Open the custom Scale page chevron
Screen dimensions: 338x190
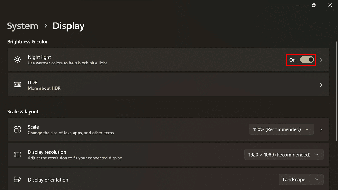point(321,129)
